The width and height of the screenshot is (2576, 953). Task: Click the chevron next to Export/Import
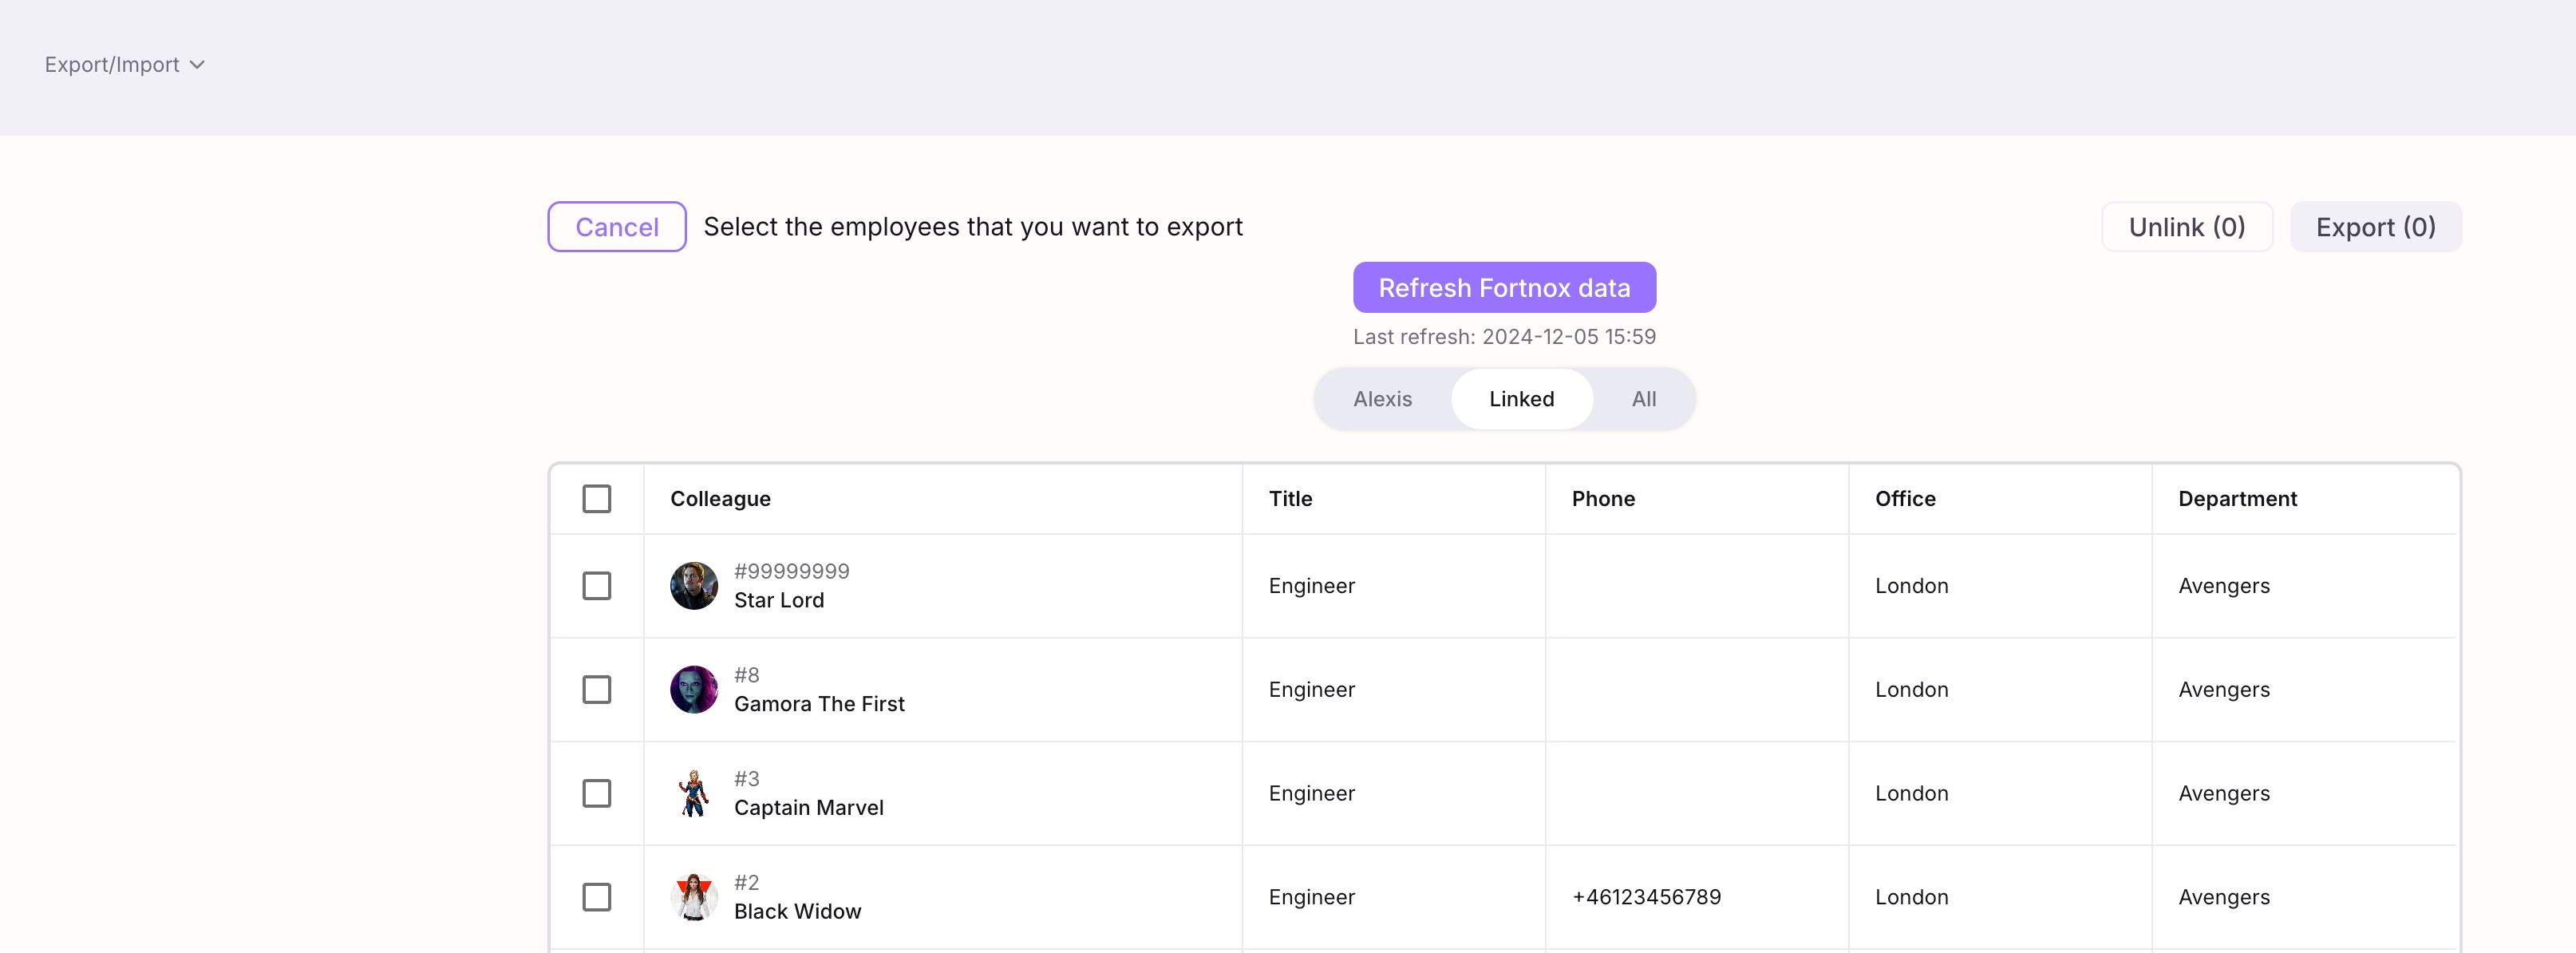pos(198,65)
